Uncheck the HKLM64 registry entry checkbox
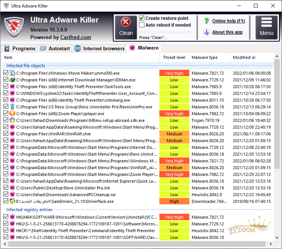282x249 pixels. tap(6, 217)
